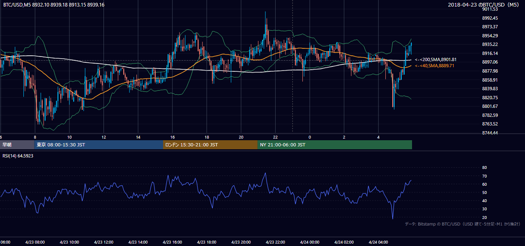
Task: Click price axis value 8839.83
Action: [490, 89]
